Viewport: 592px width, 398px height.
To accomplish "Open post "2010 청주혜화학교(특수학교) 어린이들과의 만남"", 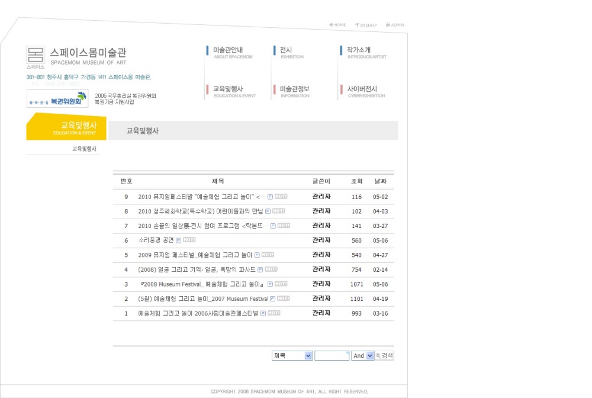I will click(x=200, y=211).
